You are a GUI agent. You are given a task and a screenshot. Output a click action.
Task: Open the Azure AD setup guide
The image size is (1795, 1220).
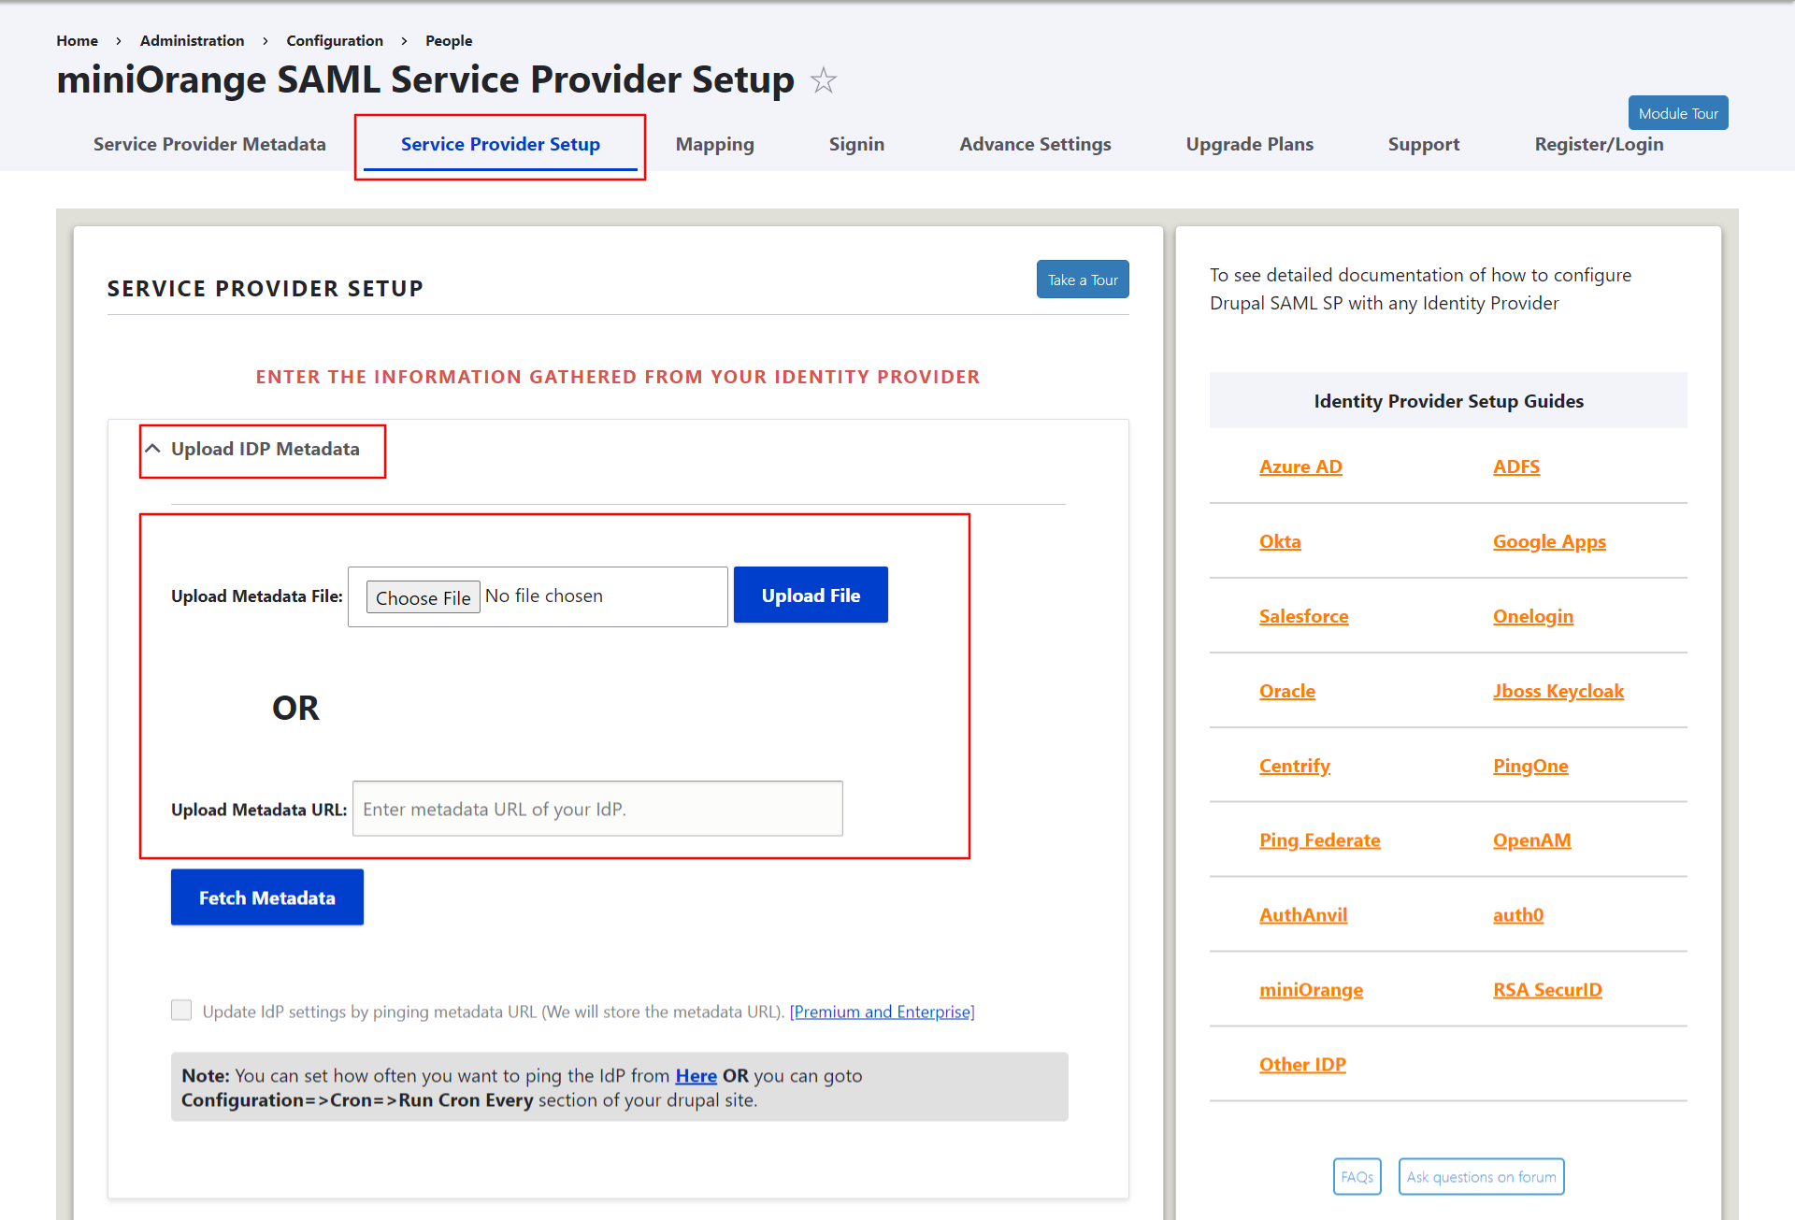click(1300, 466)
